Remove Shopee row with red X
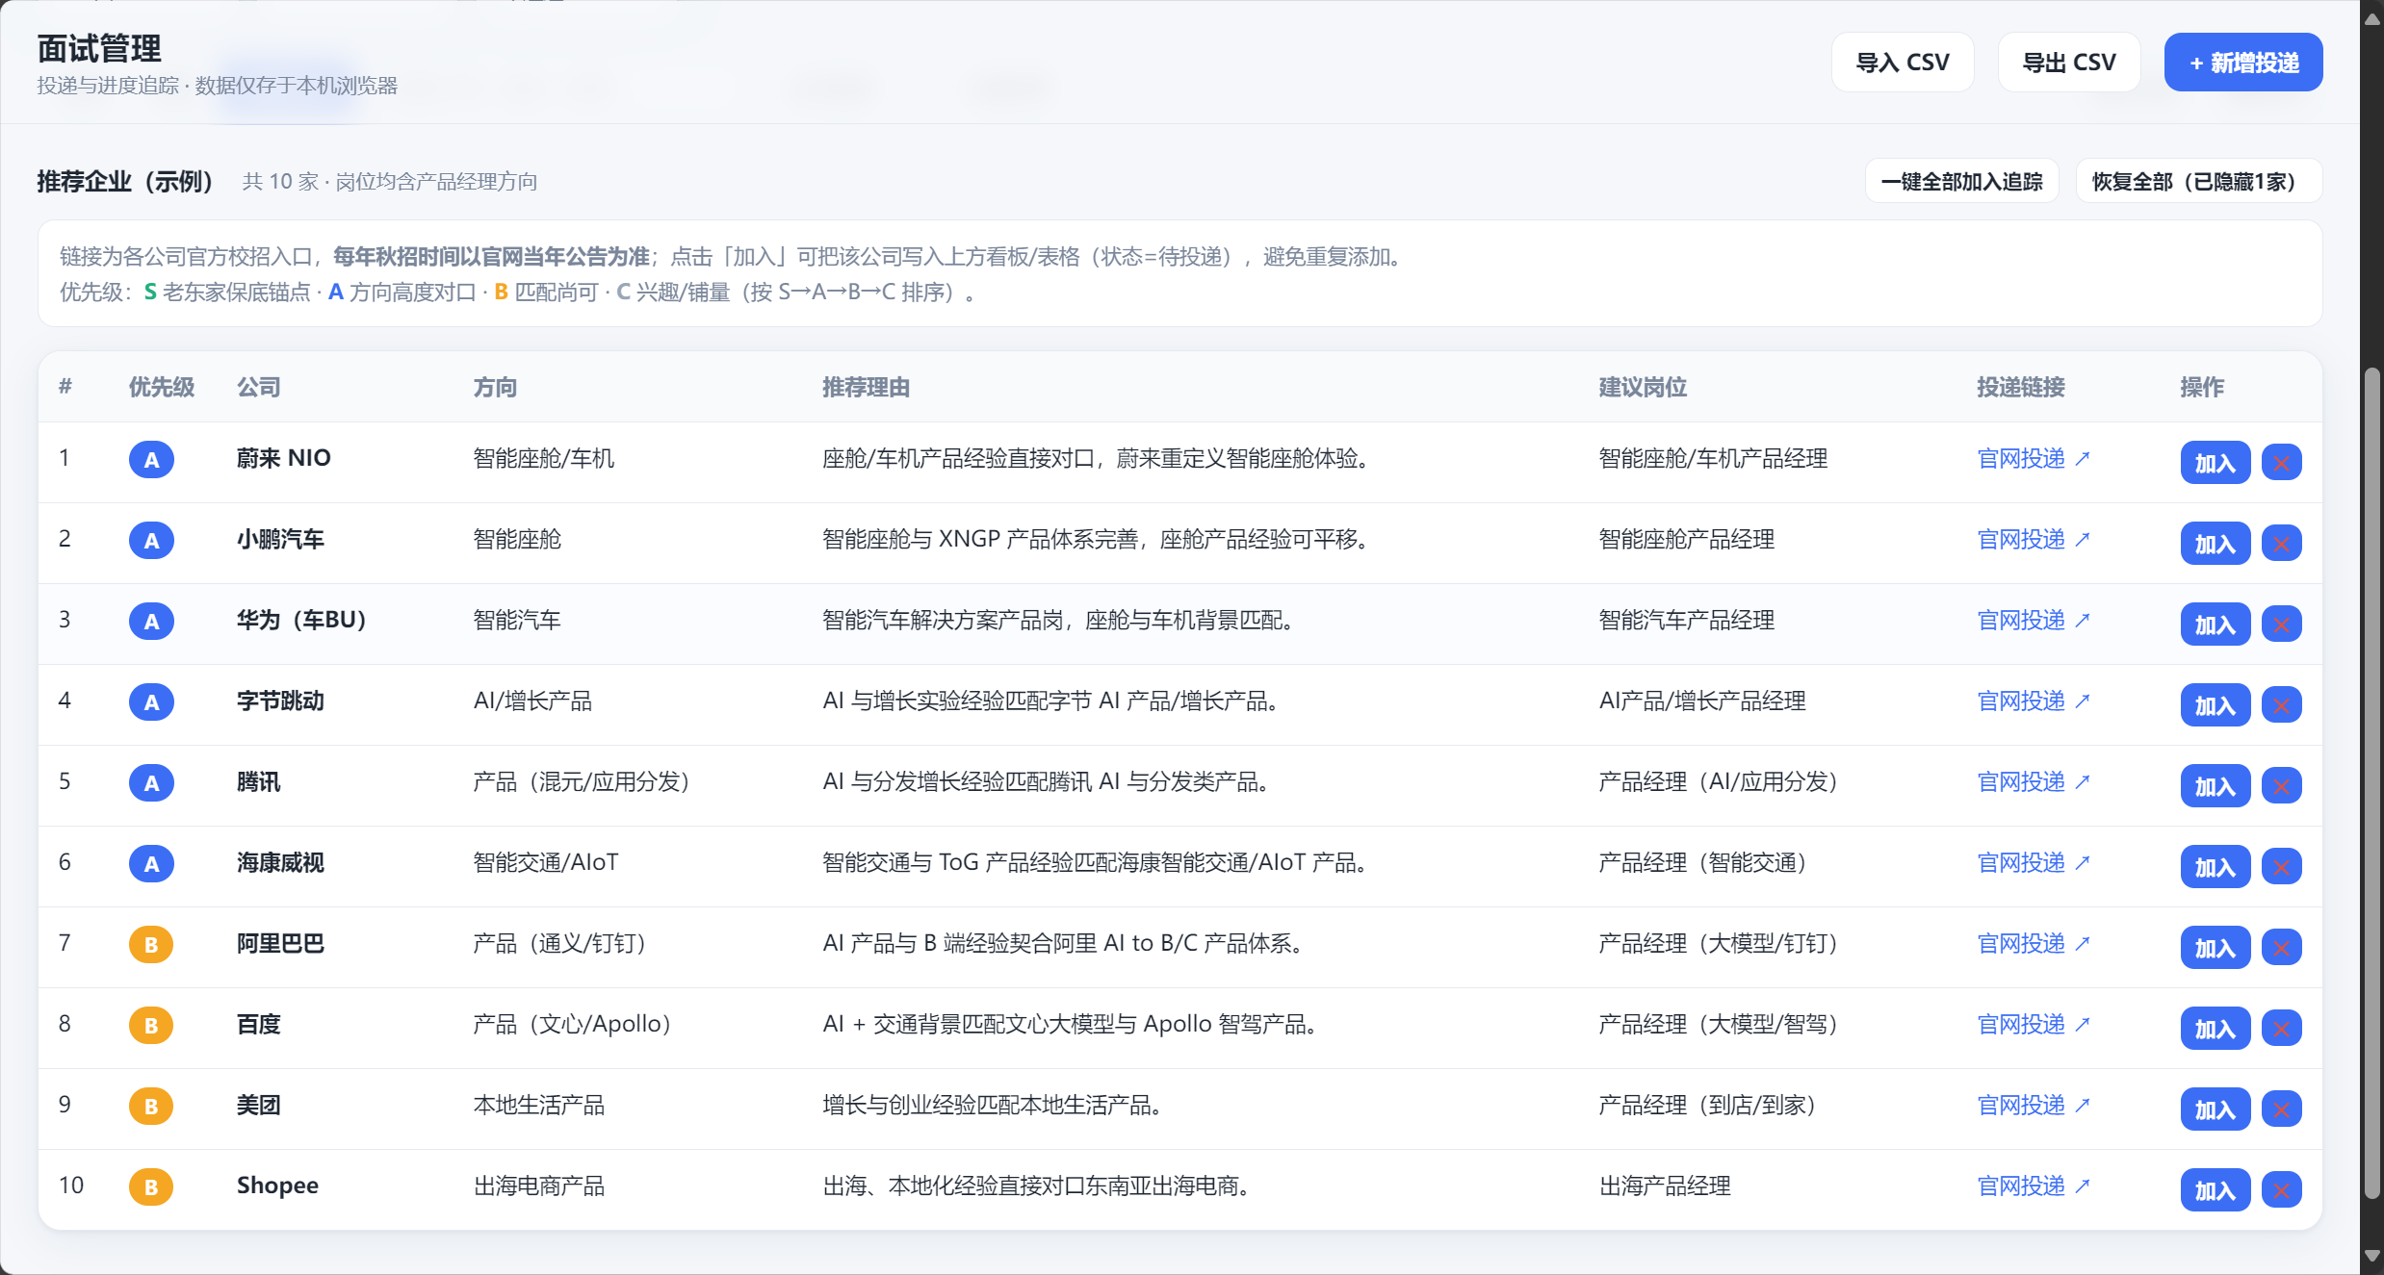Image resolution: width=2384 pixels, height=1275 pixels. (2281, 1190)
